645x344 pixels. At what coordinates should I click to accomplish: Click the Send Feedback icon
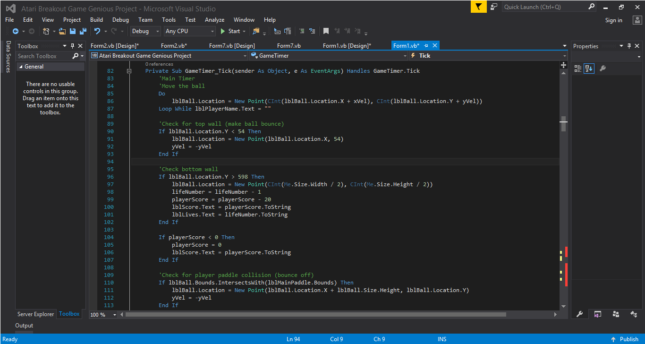point(494,7)
